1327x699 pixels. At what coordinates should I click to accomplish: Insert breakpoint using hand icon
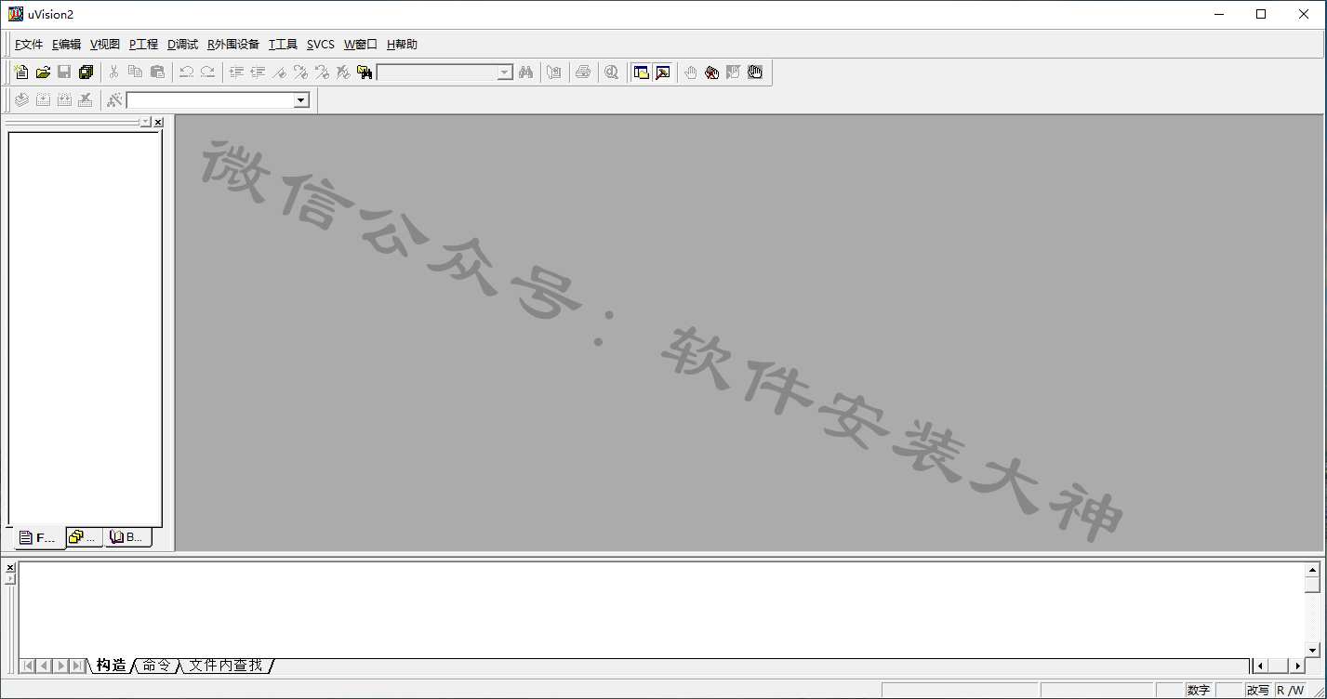coord(690,72)
